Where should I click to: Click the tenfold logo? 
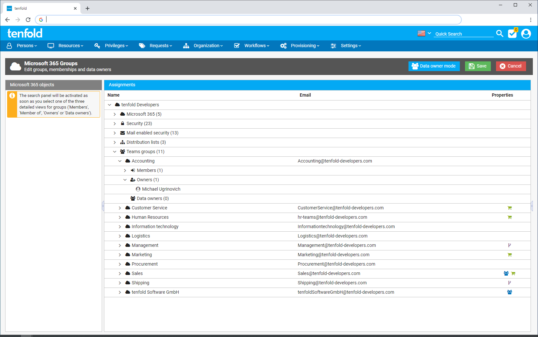click(25, 33)
